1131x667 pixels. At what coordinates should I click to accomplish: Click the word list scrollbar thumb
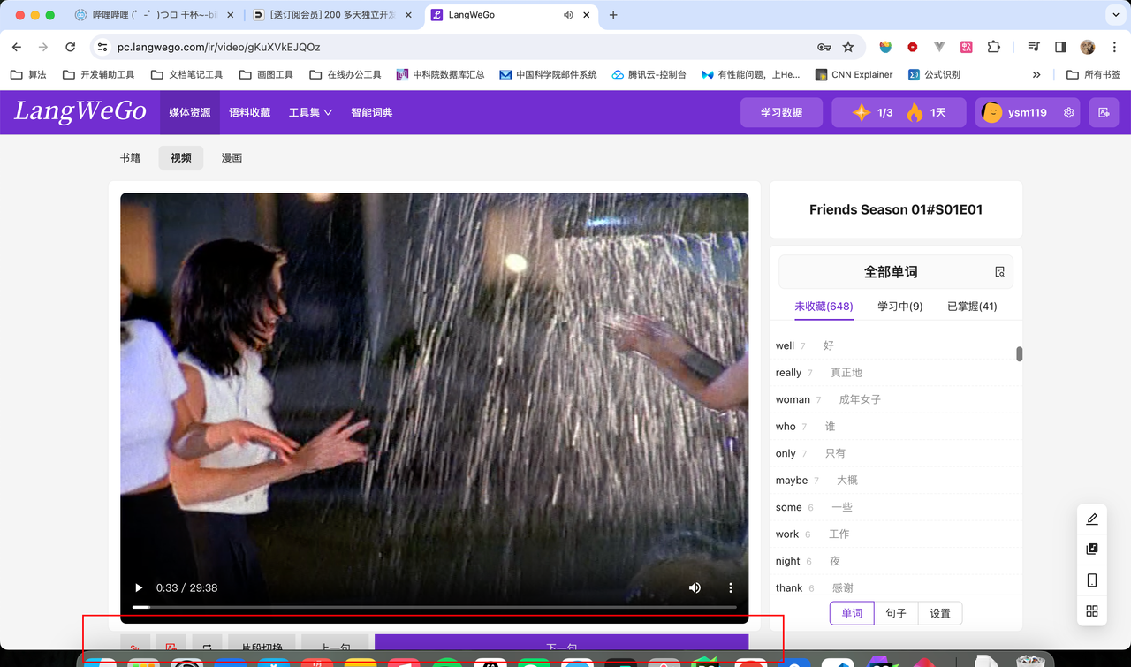[1019, 354]
